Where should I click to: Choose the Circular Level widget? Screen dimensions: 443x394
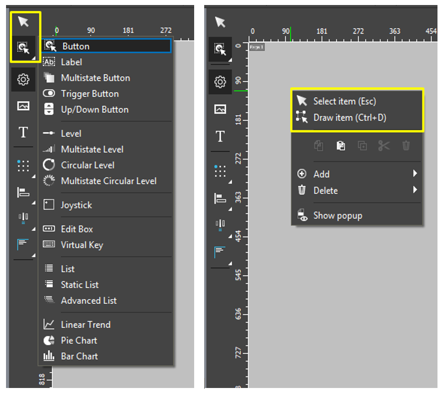click(87, 165)
